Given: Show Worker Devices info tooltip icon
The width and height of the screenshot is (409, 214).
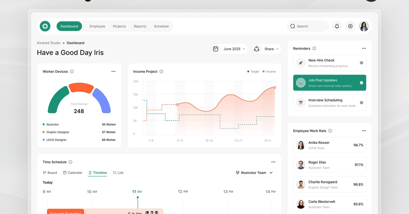Looking at the screenshot, I should coord(72,72).
